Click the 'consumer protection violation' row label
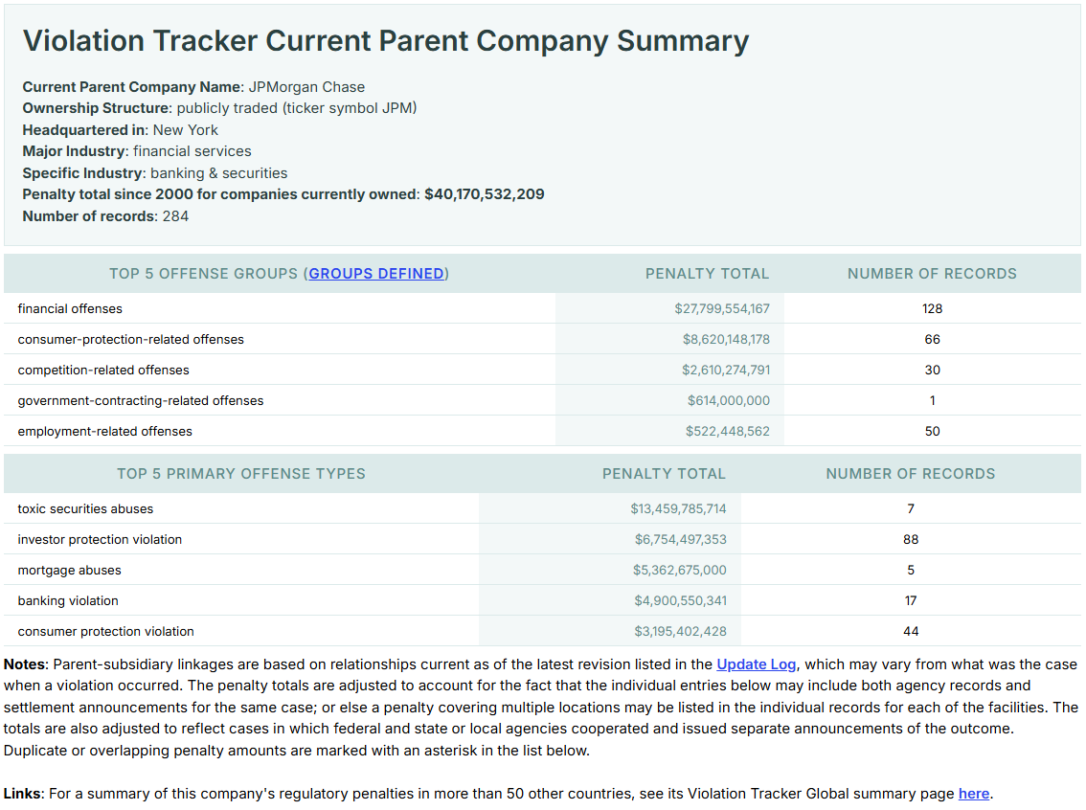 pos(106,631)
